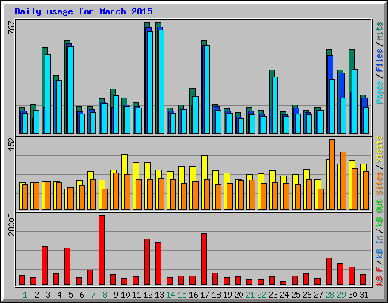
Task: Click the orange sites bar for day 29
Action: click(343, 180)
